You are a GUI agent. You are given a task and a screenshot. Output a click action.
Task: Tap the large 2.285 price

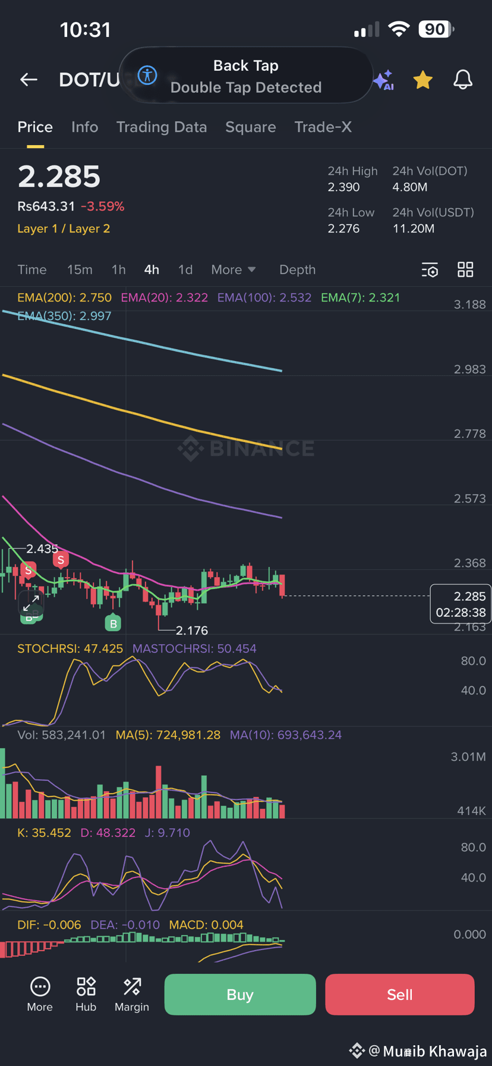tap(59, 177)
